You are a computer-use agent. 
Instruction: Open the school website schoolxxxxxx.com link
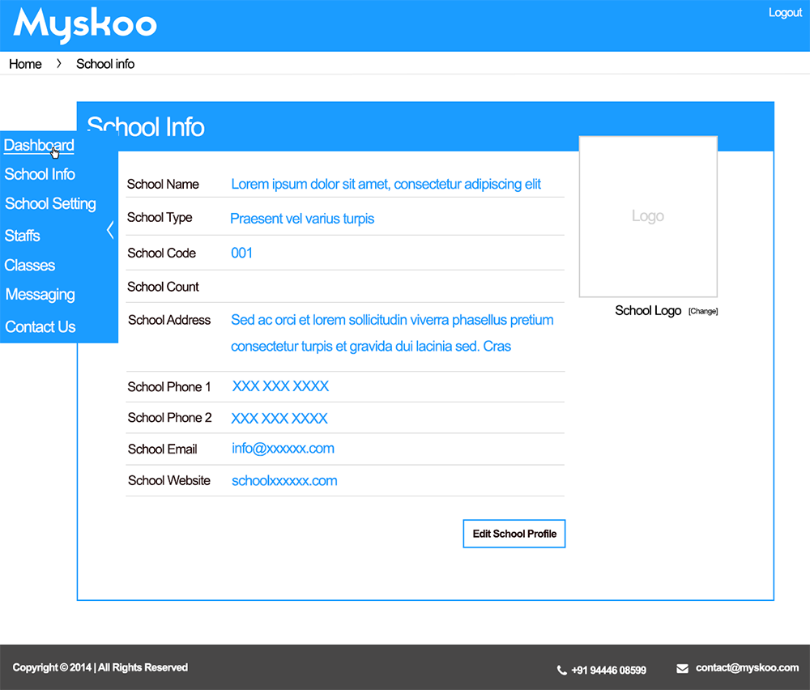[284, 481]
